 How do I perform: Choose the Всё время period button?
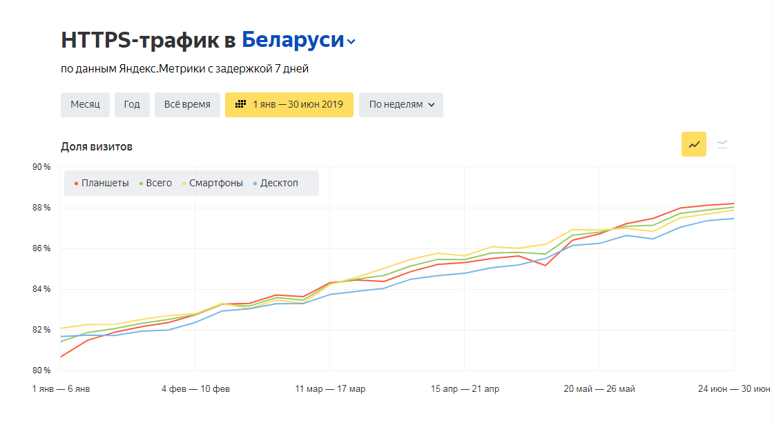[187, 105]
